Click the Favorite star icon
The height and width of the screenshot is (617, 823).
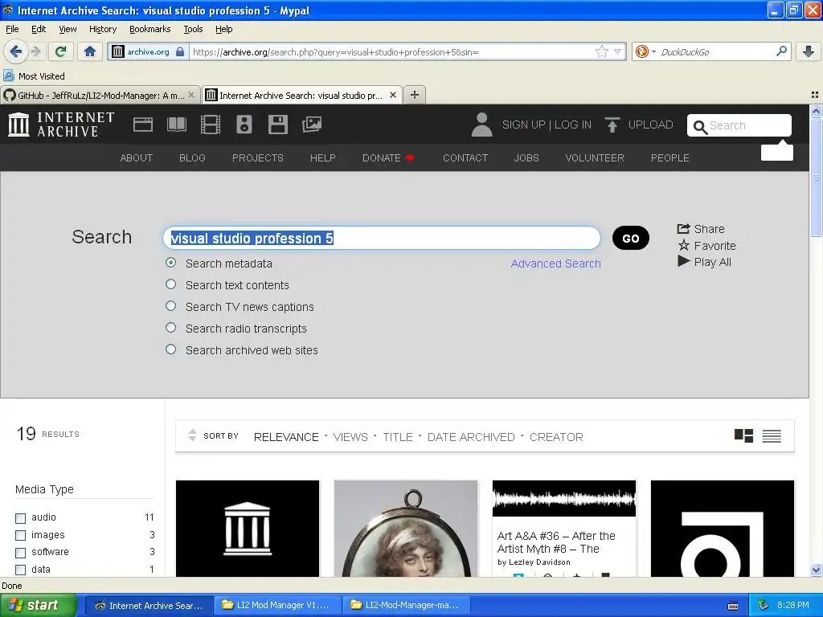point(683,245)
